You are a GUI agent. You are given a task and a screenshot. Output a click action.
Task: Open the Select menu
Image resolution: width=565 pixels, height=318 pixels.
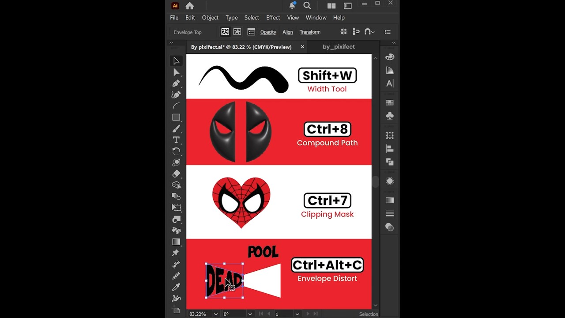click(x=252, y=18)
